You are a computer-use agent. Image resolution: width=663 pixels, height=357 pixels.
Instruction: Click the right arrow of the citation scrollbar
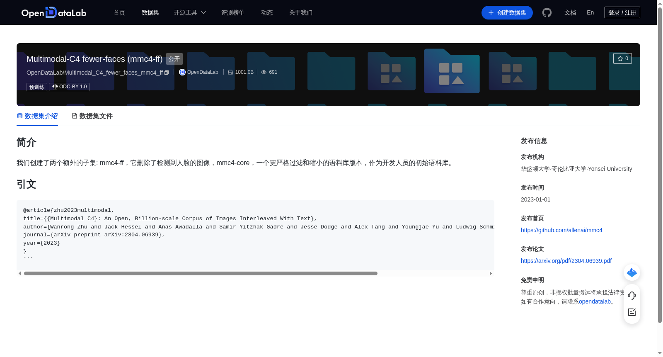(x=491, y=274)
